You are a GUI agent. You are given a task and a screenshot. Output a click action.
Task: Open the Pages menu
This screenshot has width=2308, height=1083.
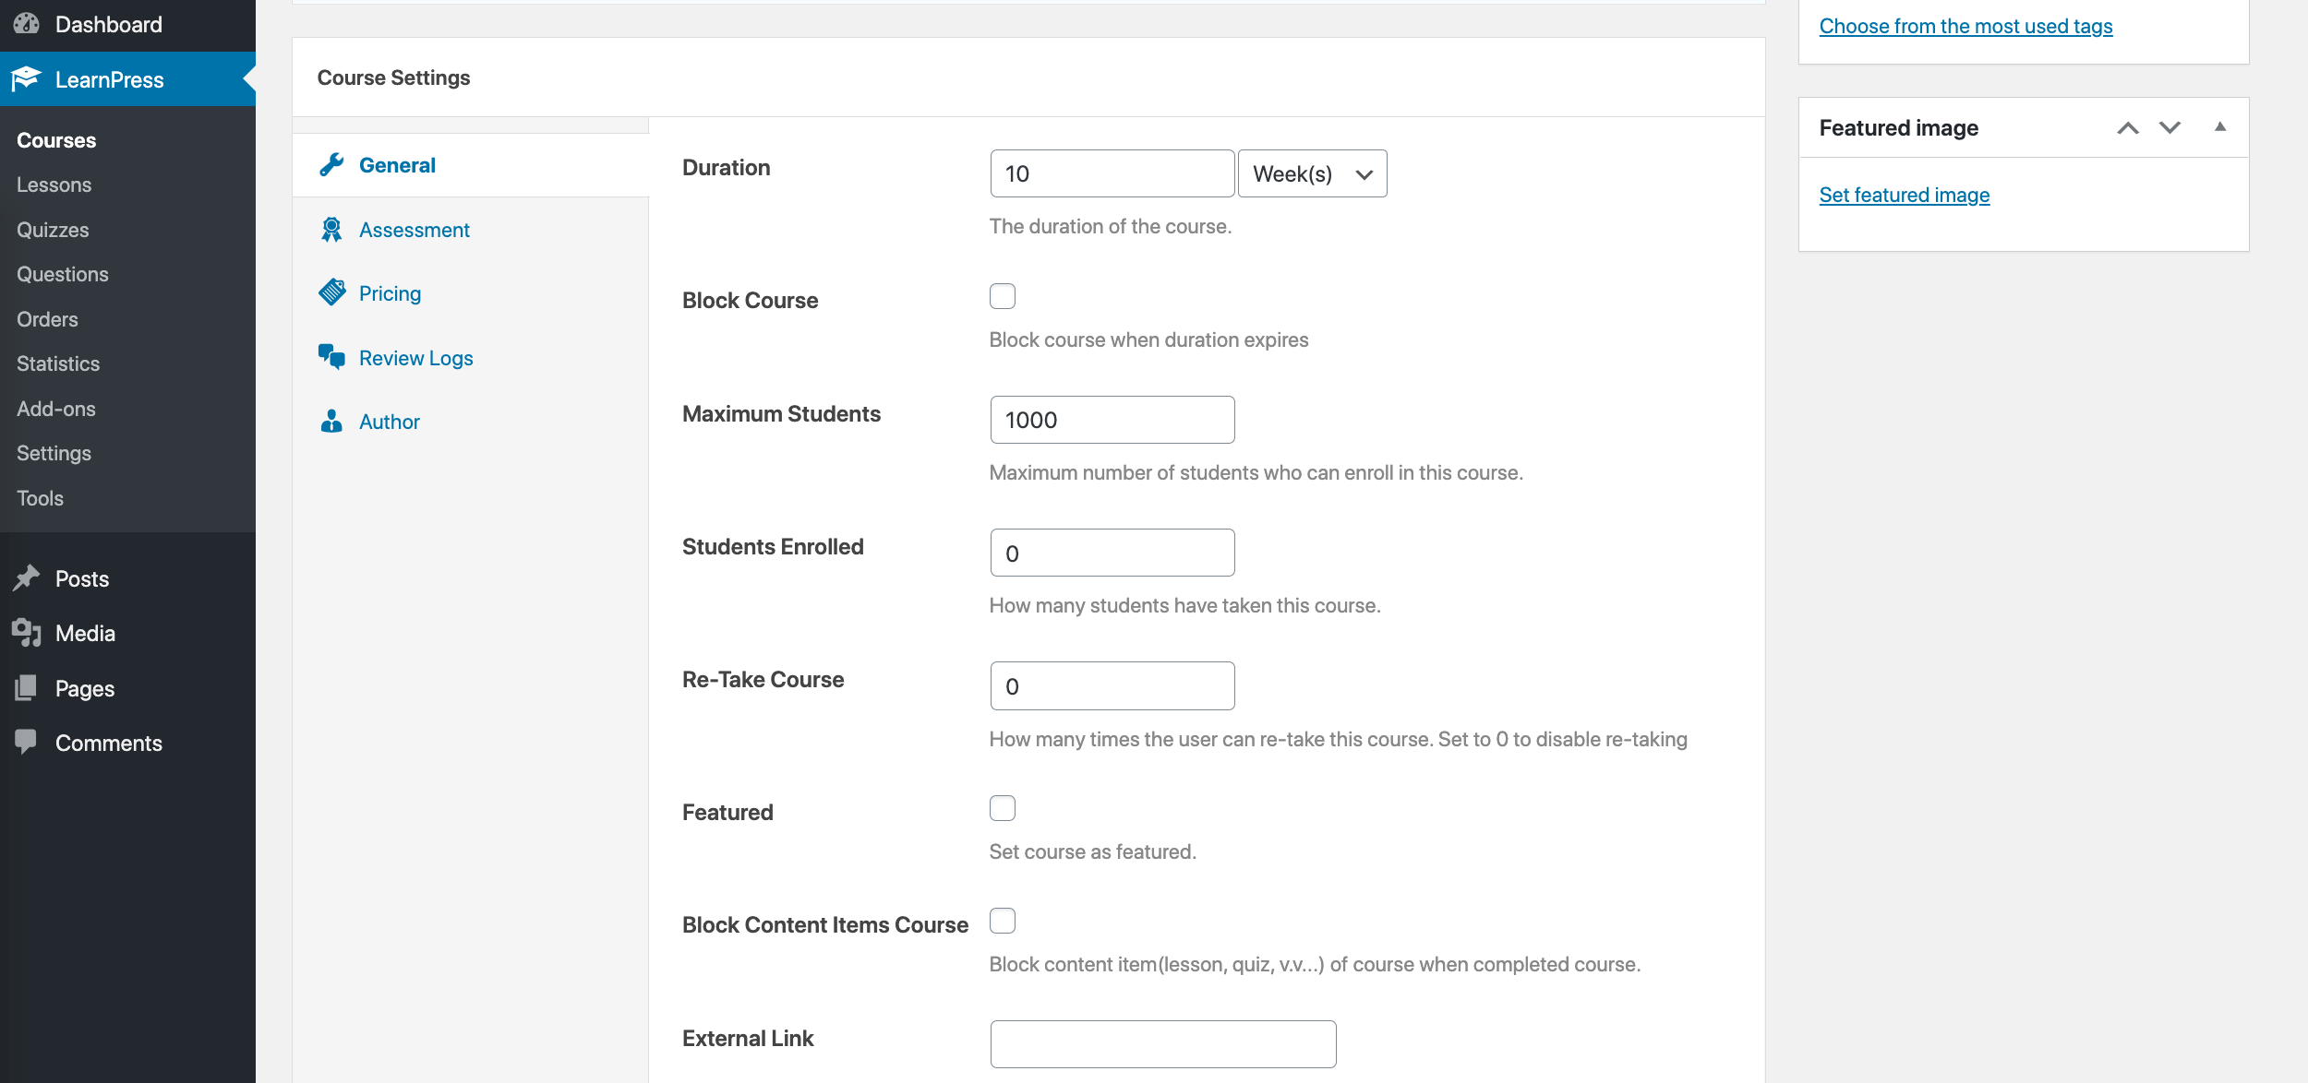coord(127,688)
